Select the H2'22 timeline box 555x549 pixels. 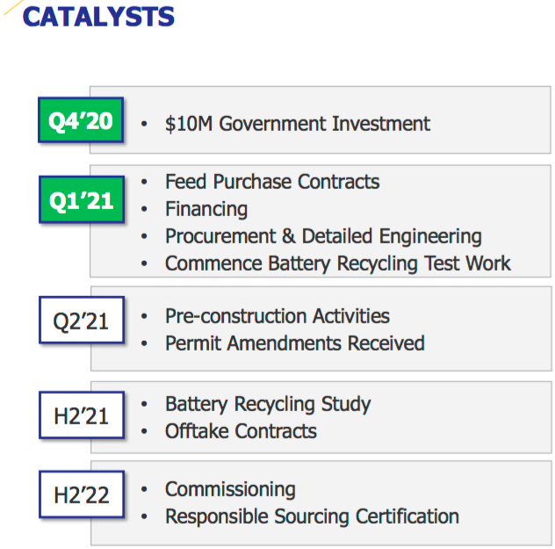[x=82, y=495]
